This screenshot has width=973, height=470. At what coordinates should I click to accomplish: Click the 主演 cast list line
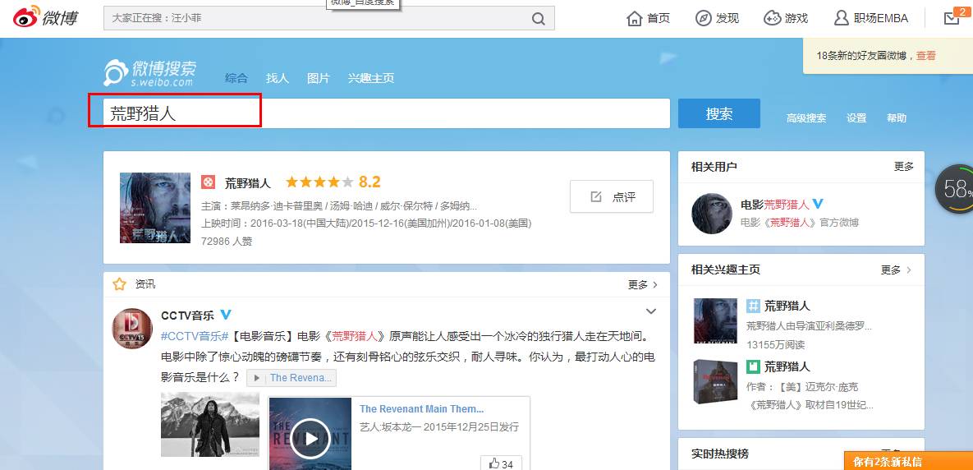click(x=339, y=206)
